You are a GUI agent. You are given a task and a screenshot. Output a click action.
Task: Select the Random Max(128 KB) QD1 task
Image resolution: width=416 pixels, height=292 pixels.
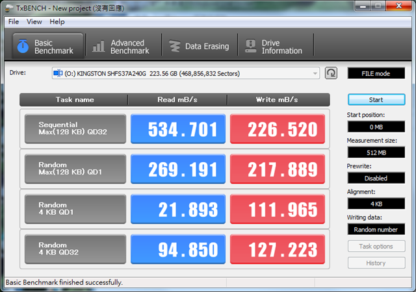pos(75,169)
